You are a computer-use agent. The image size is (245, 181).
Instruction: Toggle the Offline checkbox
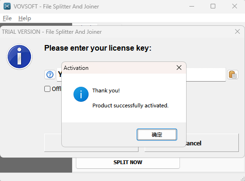point(47,89)
